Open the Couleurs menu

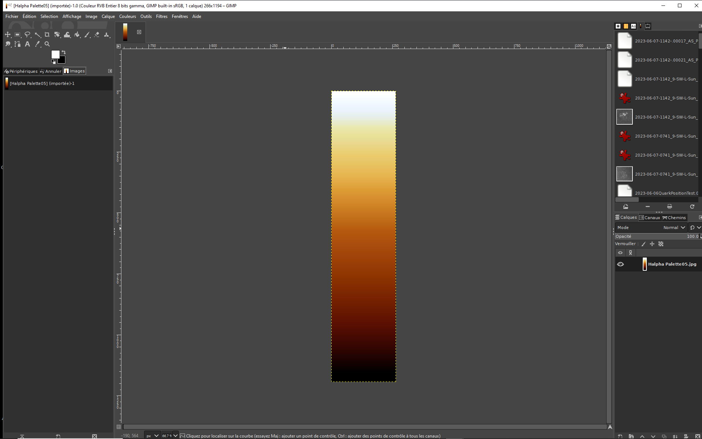[x=127, y=16]
